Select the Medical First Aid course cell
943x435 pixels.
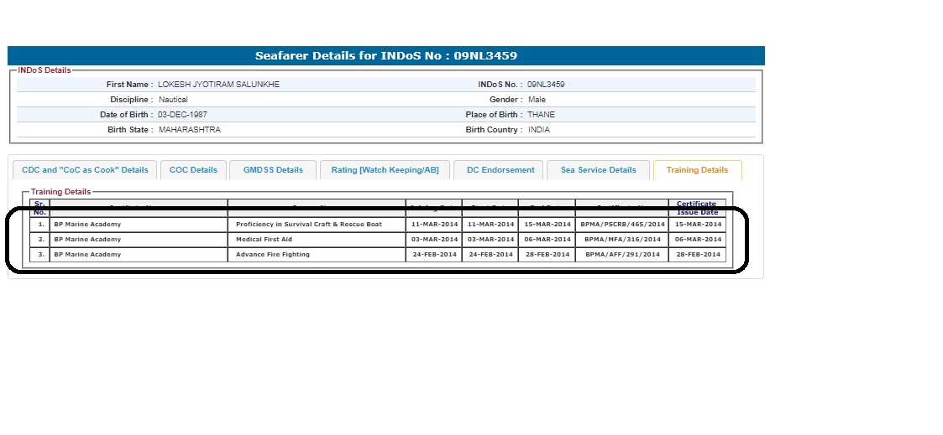pyautogui.click(x=264, y=240)
